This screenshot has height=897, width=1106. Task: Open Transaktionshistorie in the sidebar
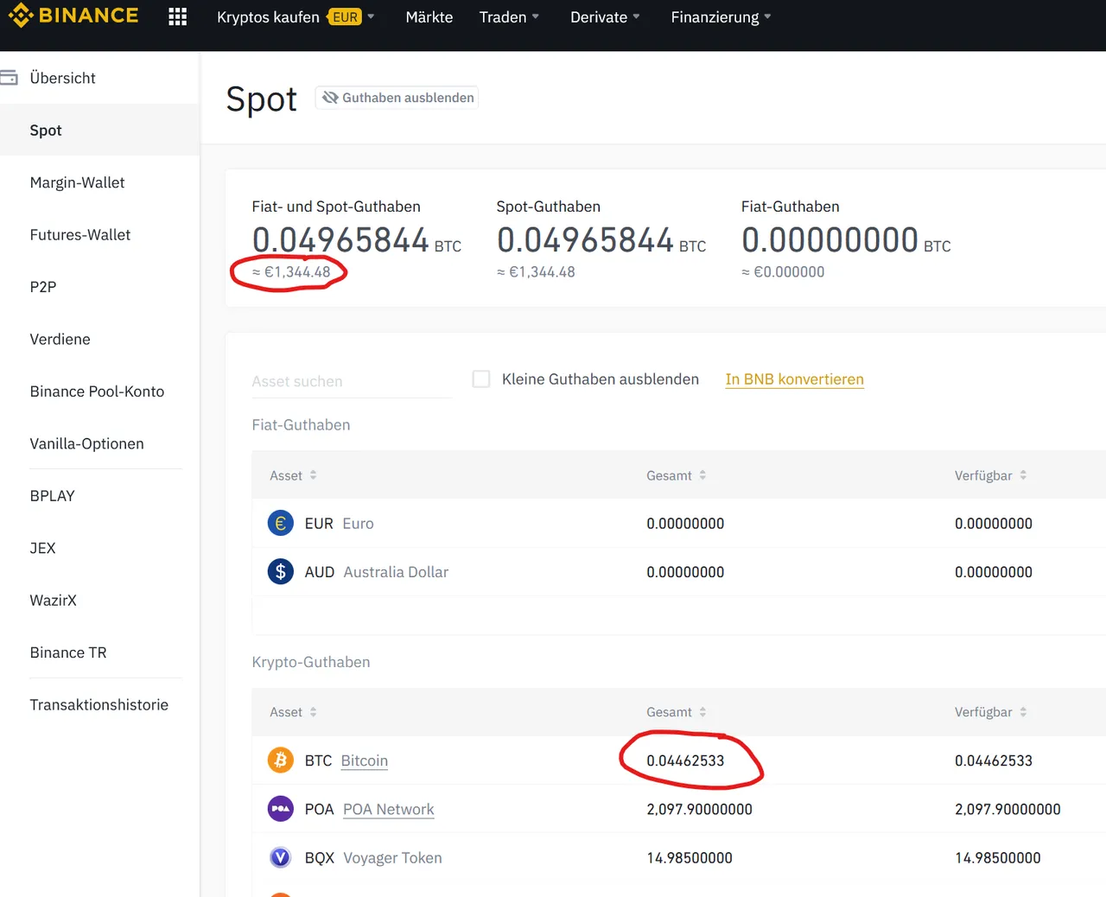pos(99,705)
